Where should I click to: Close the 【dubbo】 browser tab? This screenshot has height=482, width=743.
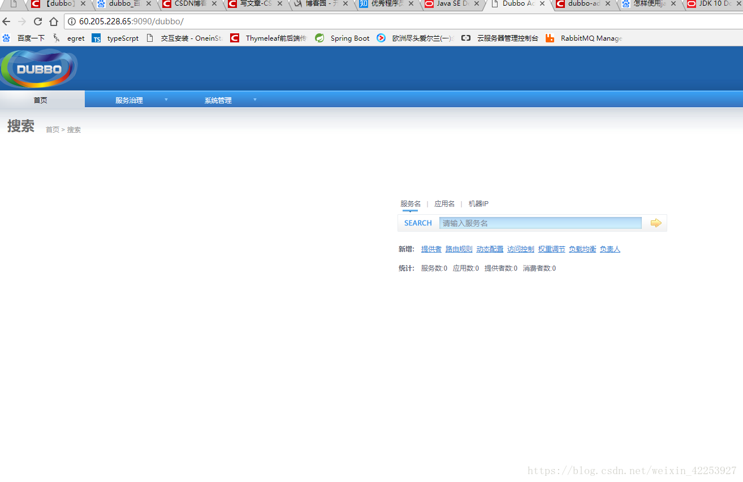pos(83,3)
